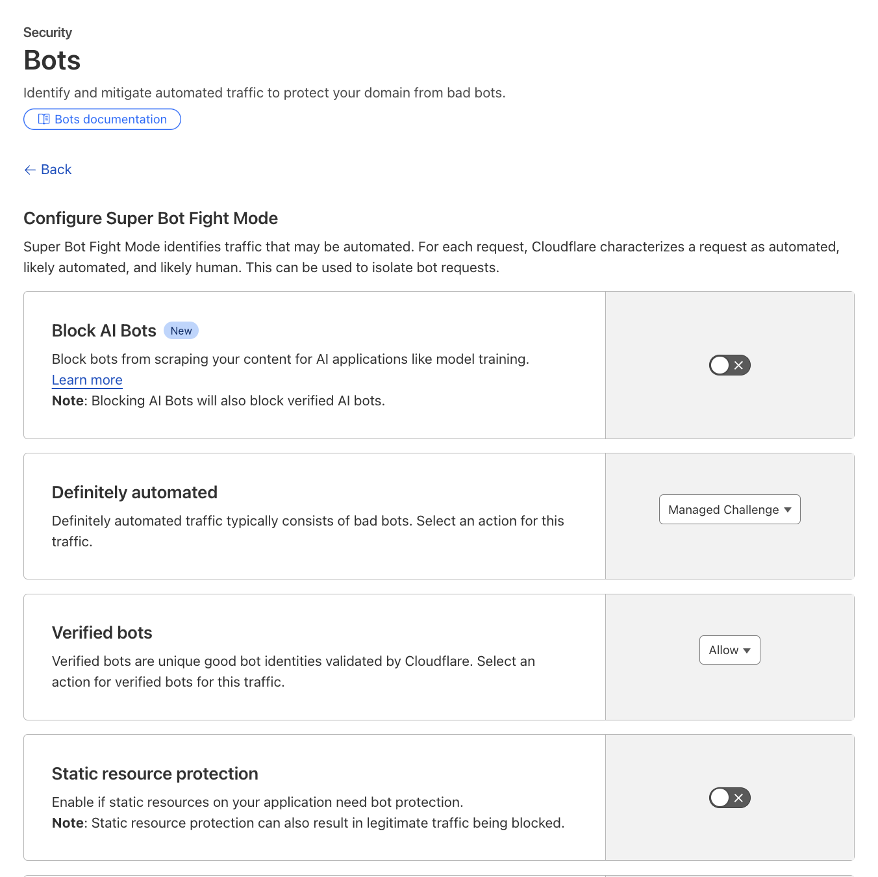The height and width of the screenshot is (877, 878).
Task: Click the Bots page title
Action: (52, 60)
